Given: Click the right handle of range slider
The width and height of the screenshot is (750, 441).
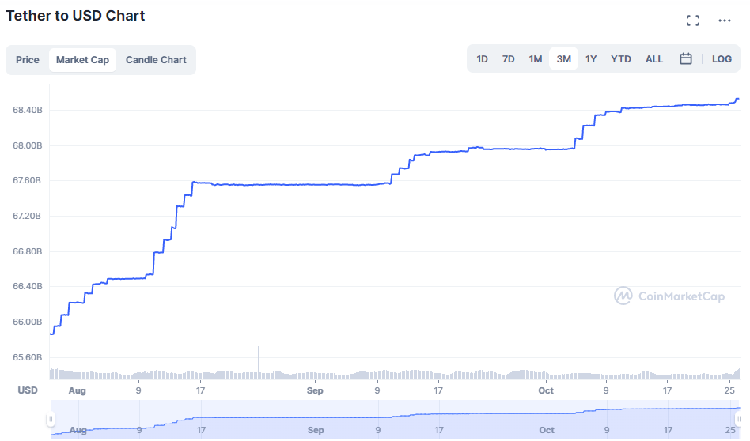Looking at the screenshot, I should [738, 419].
